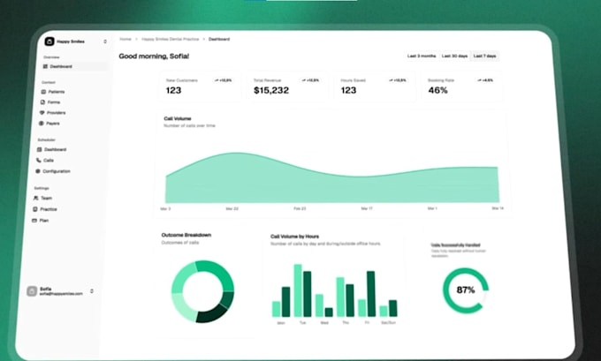Click the Happy Smiles Dental Practice breadcrumb
Screen dimensions: 601x361
[x=171, y=39]
